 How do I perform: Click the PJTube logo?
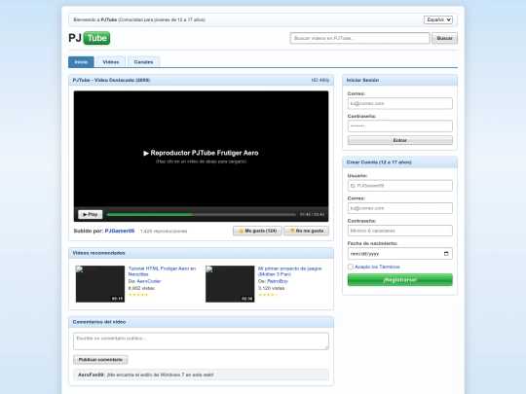[90, 38]
